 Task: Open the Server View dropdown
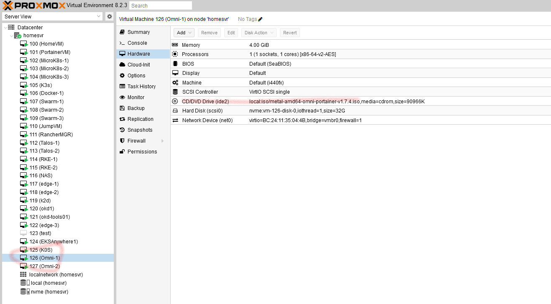52,16
